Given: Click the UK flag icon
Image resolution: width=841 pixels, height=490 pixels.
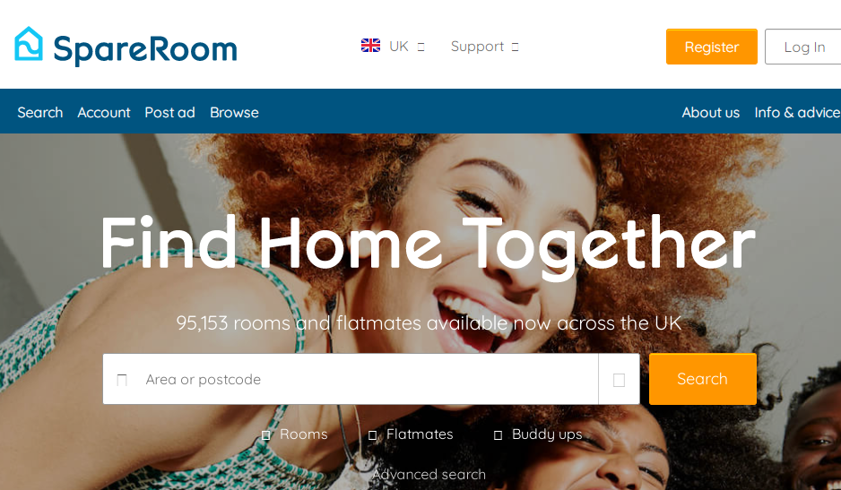Looking at the screenshot, I should point(370,46).
